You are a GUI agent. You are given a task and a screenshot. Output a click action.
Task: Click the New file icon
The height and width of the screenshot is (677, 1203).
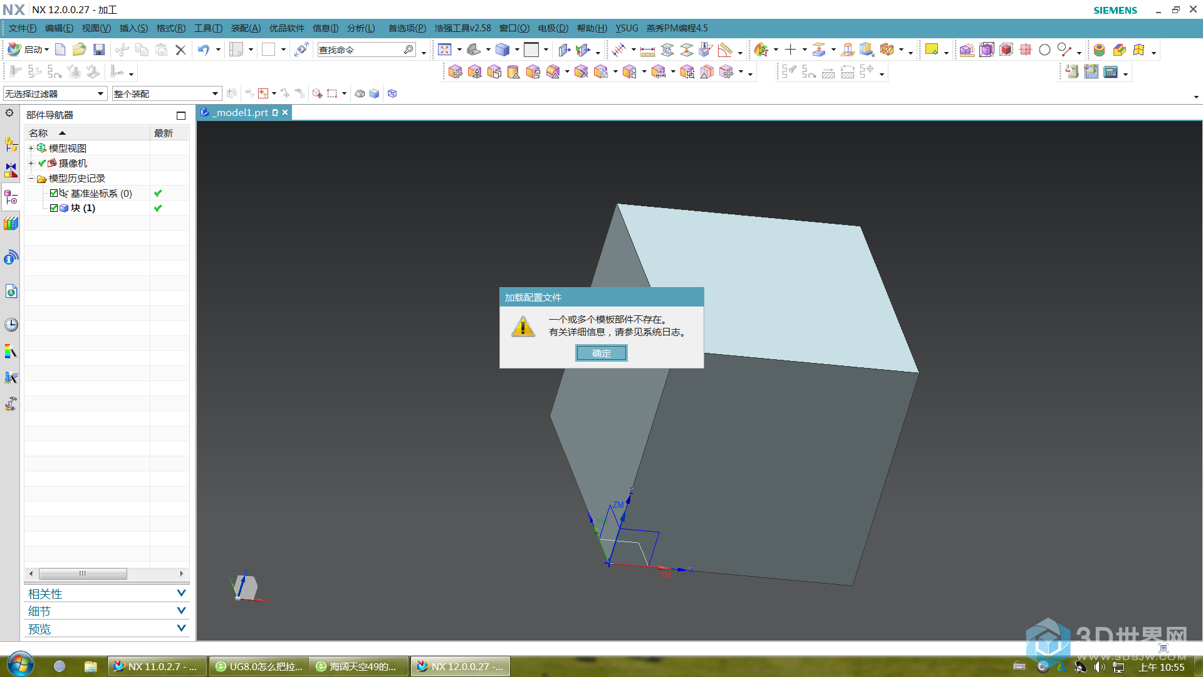(x=60, y=50)
